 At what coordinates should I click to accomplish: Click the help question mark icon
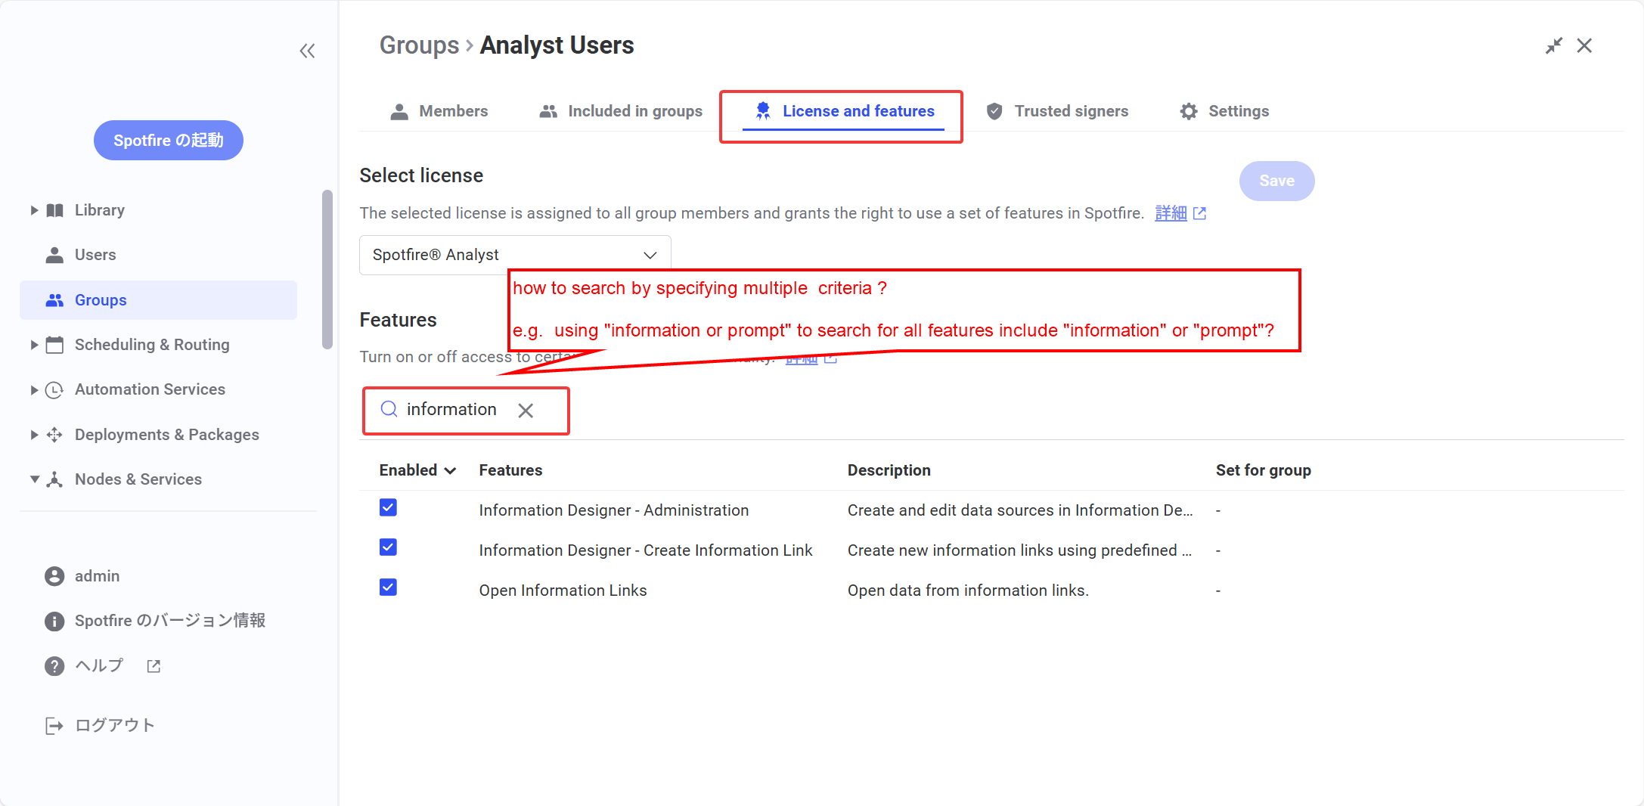[x=54, y=666]
